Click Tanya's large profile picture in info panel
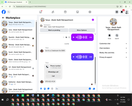The image size is (132, 106). point(113,22)
